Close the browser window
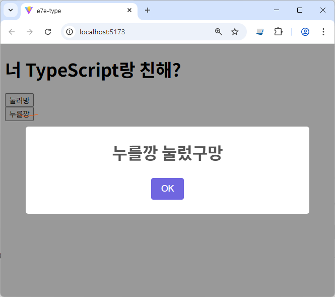The width and height of the screenshot is (335, 297). point(322,10)
